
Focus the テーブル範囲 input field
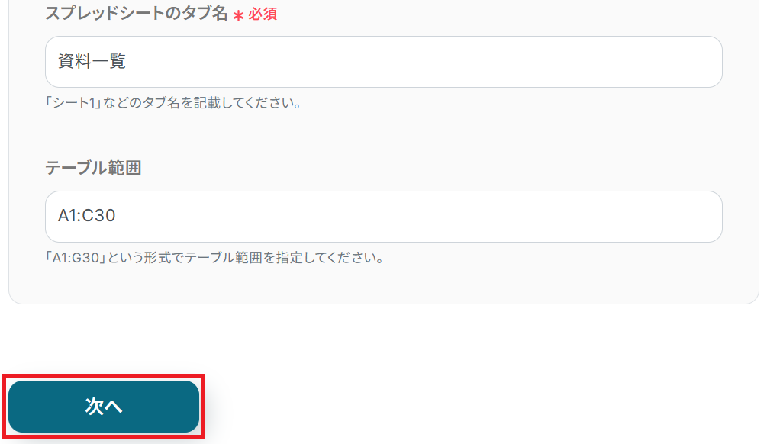(383, 217)
